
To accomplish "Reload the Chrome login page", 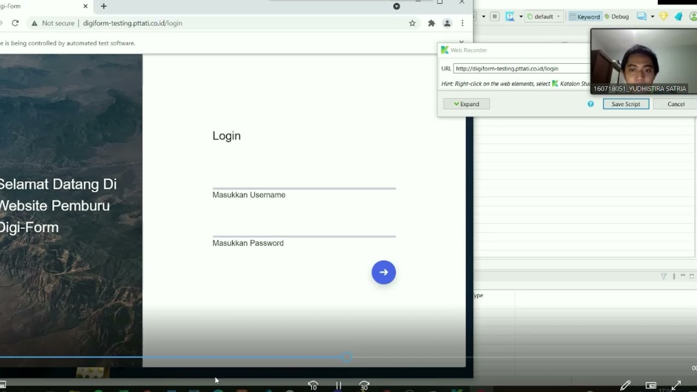I will click(15, 23).
